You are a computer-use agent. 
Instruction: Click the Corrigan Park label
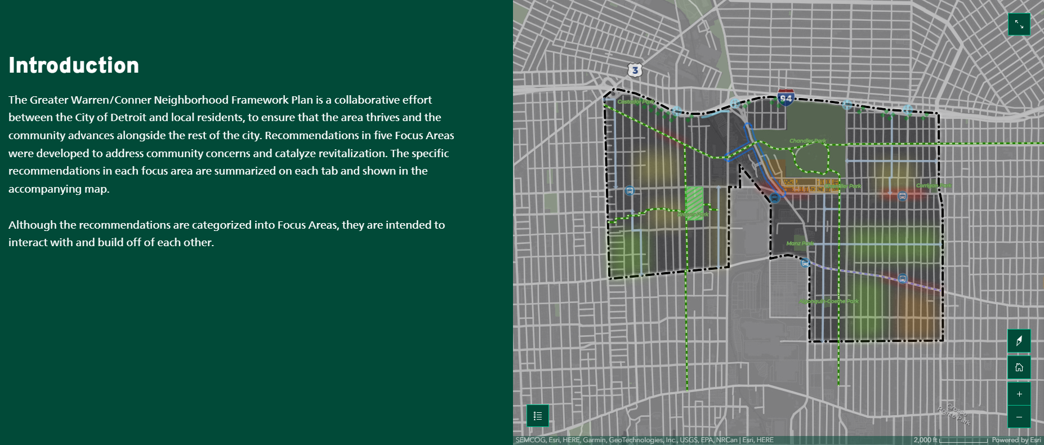(x=933, y=185)
